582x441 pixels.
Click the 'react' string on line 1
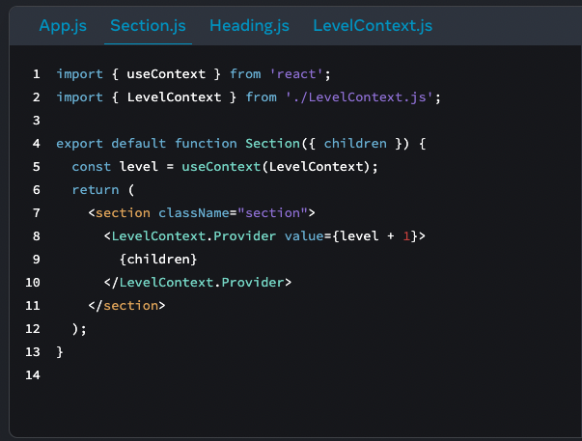click(x=295, y=74)
